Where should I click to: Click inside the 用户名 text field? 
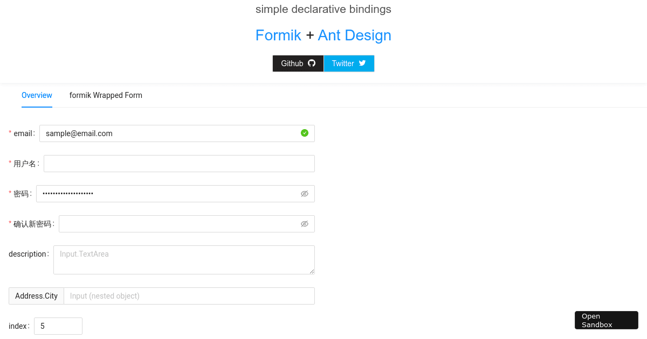tap(178, 163)
